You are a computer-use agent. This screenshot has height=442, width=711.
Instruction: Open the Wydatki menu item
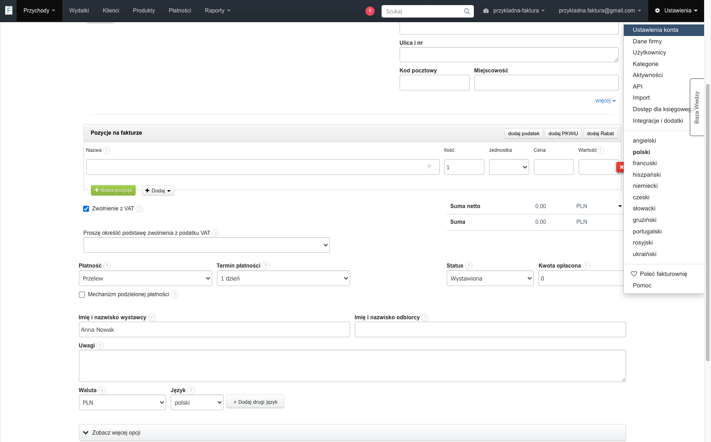[x=79, y=11]
